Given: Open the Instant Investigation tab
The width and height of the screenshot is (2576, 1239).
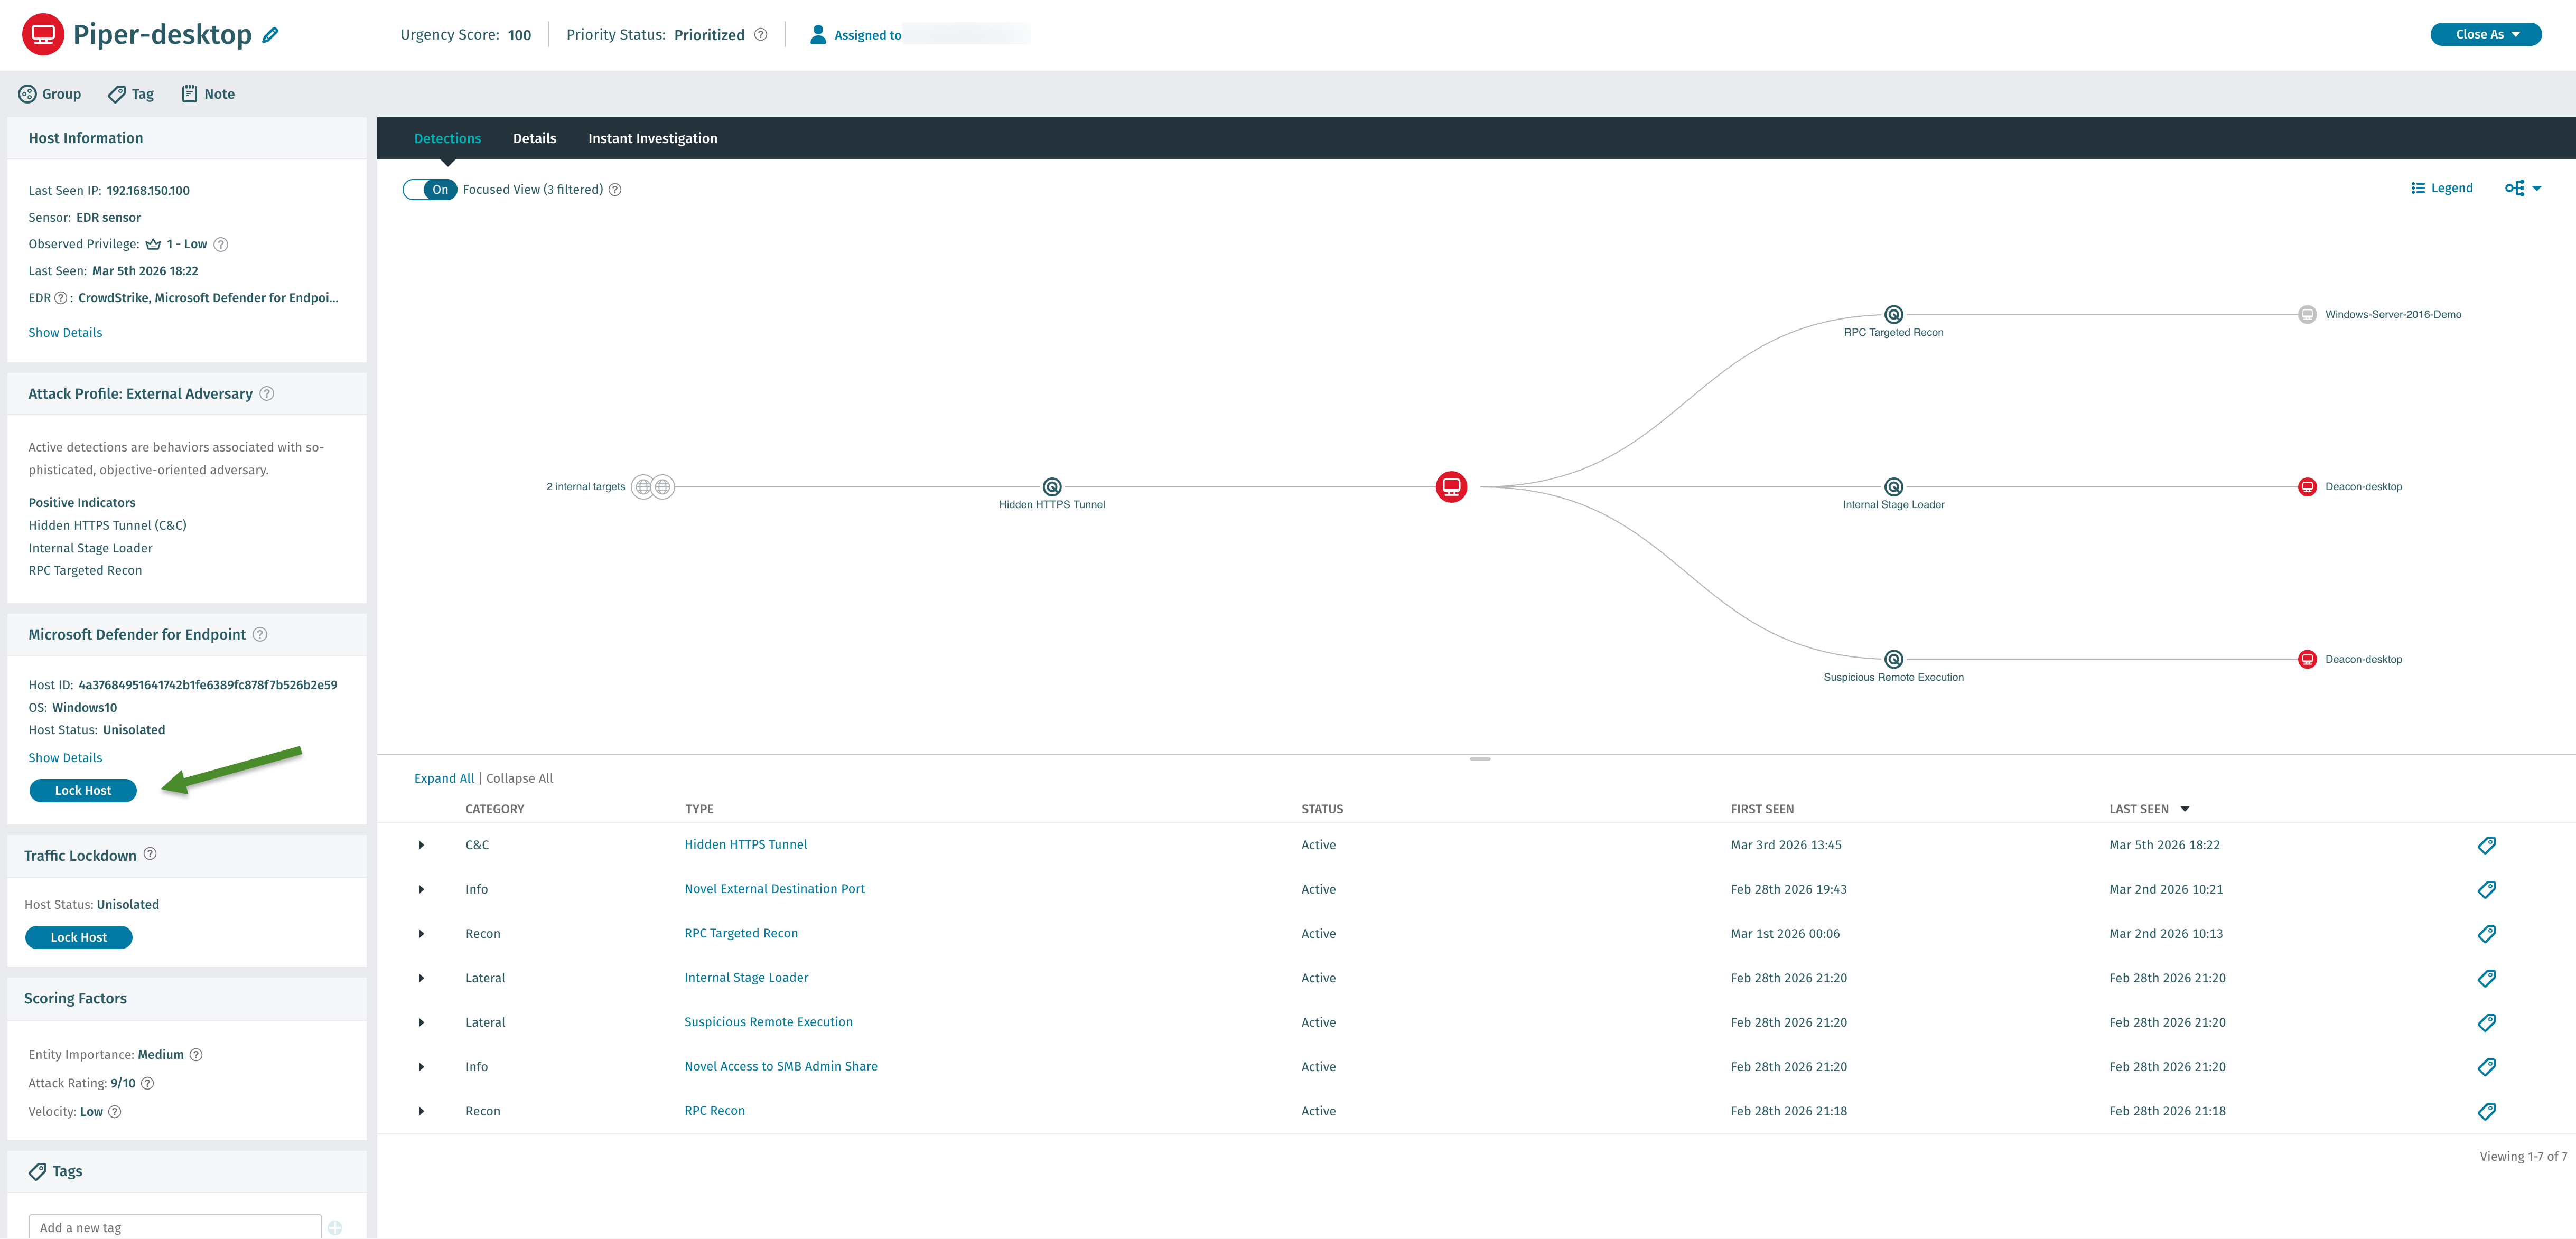Looking at the screenshot, I should (x=652, y=139).
